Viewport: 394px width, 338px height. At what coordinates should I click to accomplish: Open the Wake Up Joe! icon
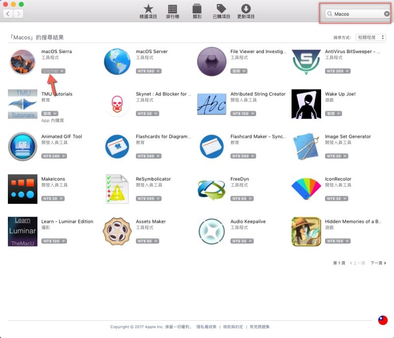pos(306,104)
